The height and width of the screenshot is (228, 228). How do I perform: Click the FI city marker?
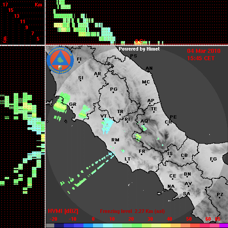(79, 60)
